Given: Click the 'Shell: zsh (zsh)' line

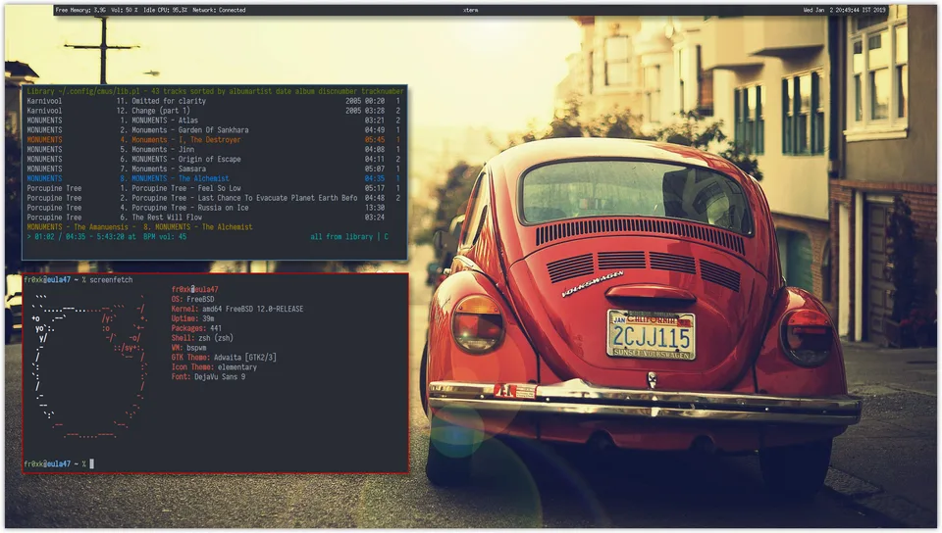Looking at the screenshot, I should [x=202, y=338].
